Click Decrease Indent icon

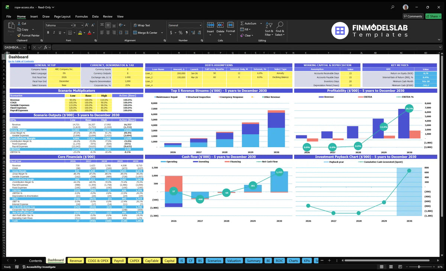tap(121, 33)
